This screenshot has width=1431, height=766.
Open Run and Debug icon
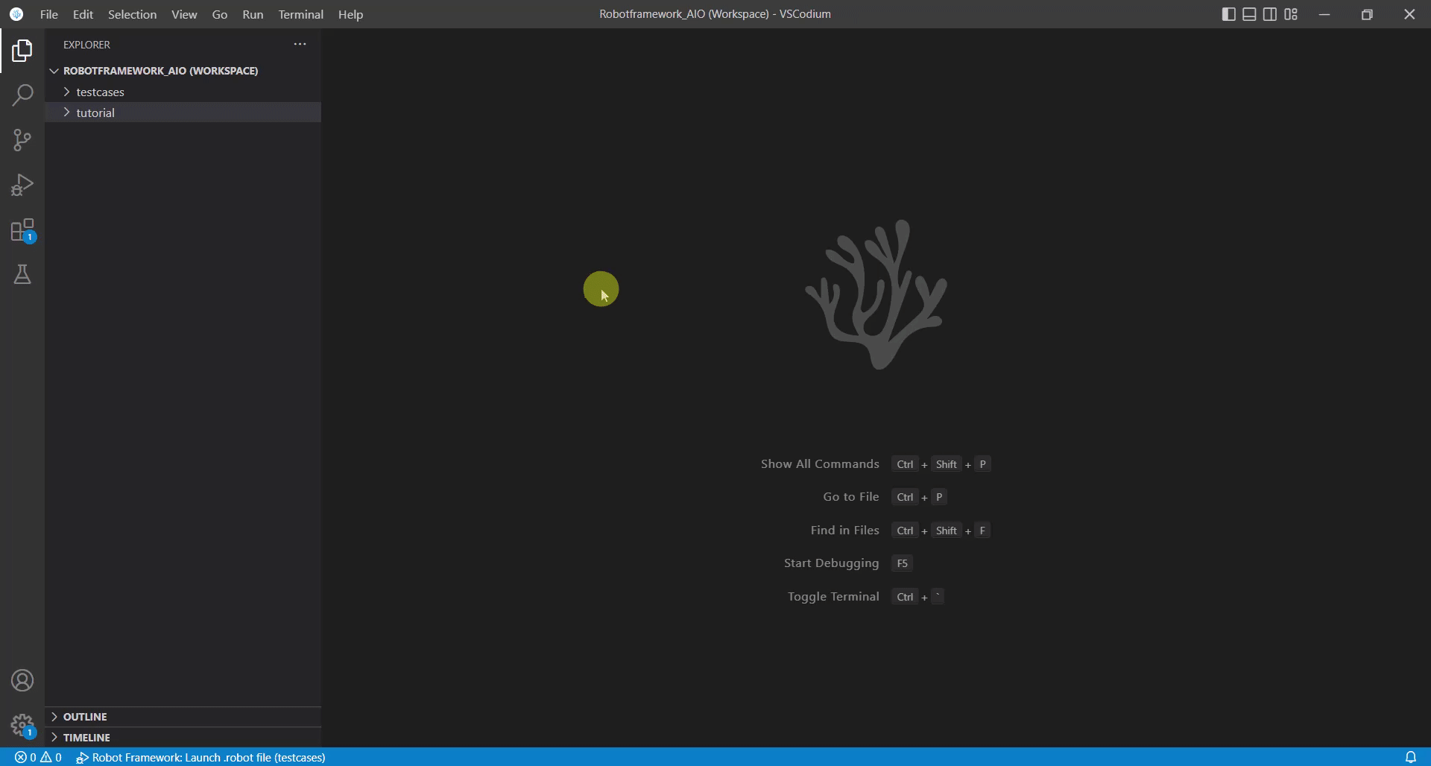tap(22, 184)
